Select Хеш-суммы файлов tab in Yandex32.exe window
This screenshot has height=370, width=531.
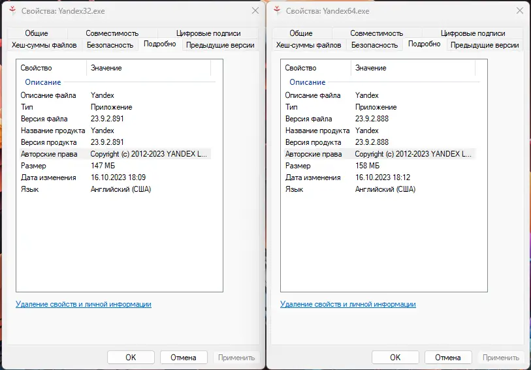click(x=44, y=45)
